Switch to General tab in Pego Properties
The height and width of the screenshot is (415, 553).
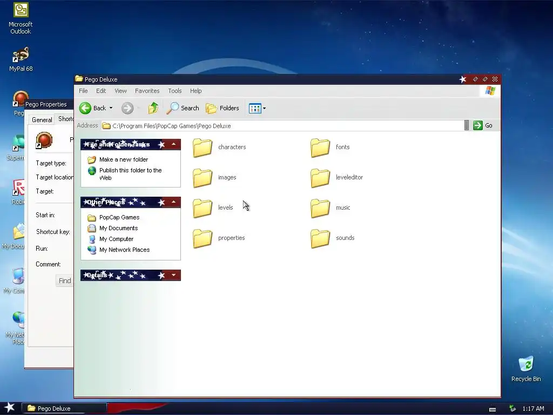click(x=42, y=119)
